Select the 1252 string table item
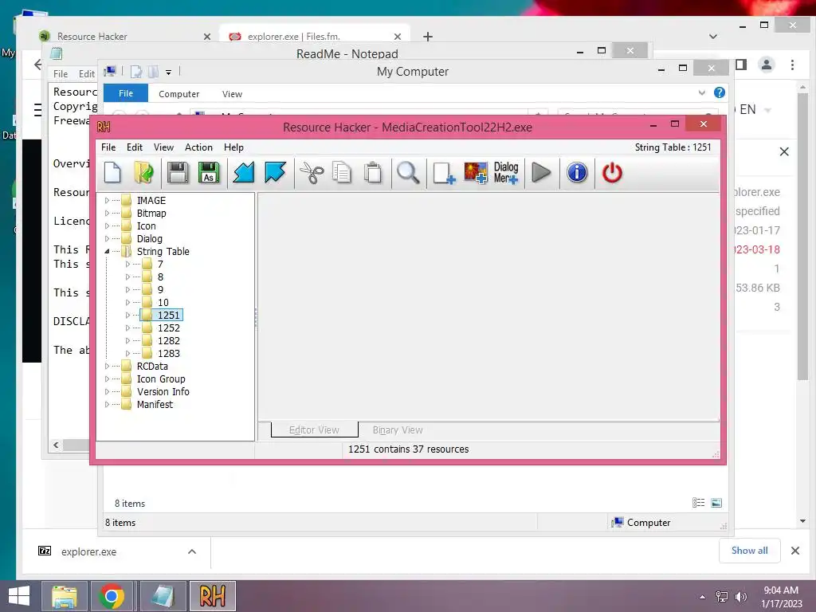The height and width of the screenshot is (612, 816). 169,328
